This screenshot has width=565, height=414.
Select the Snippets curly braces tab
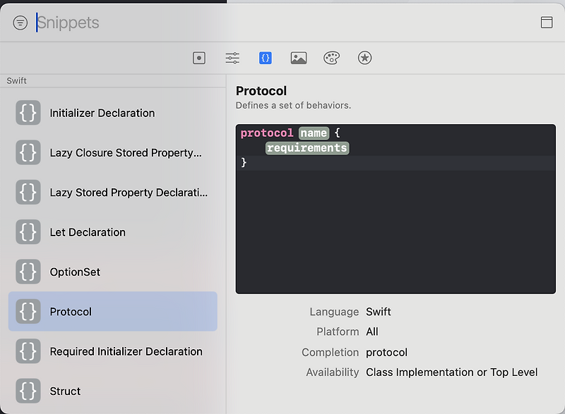point(266,59)
